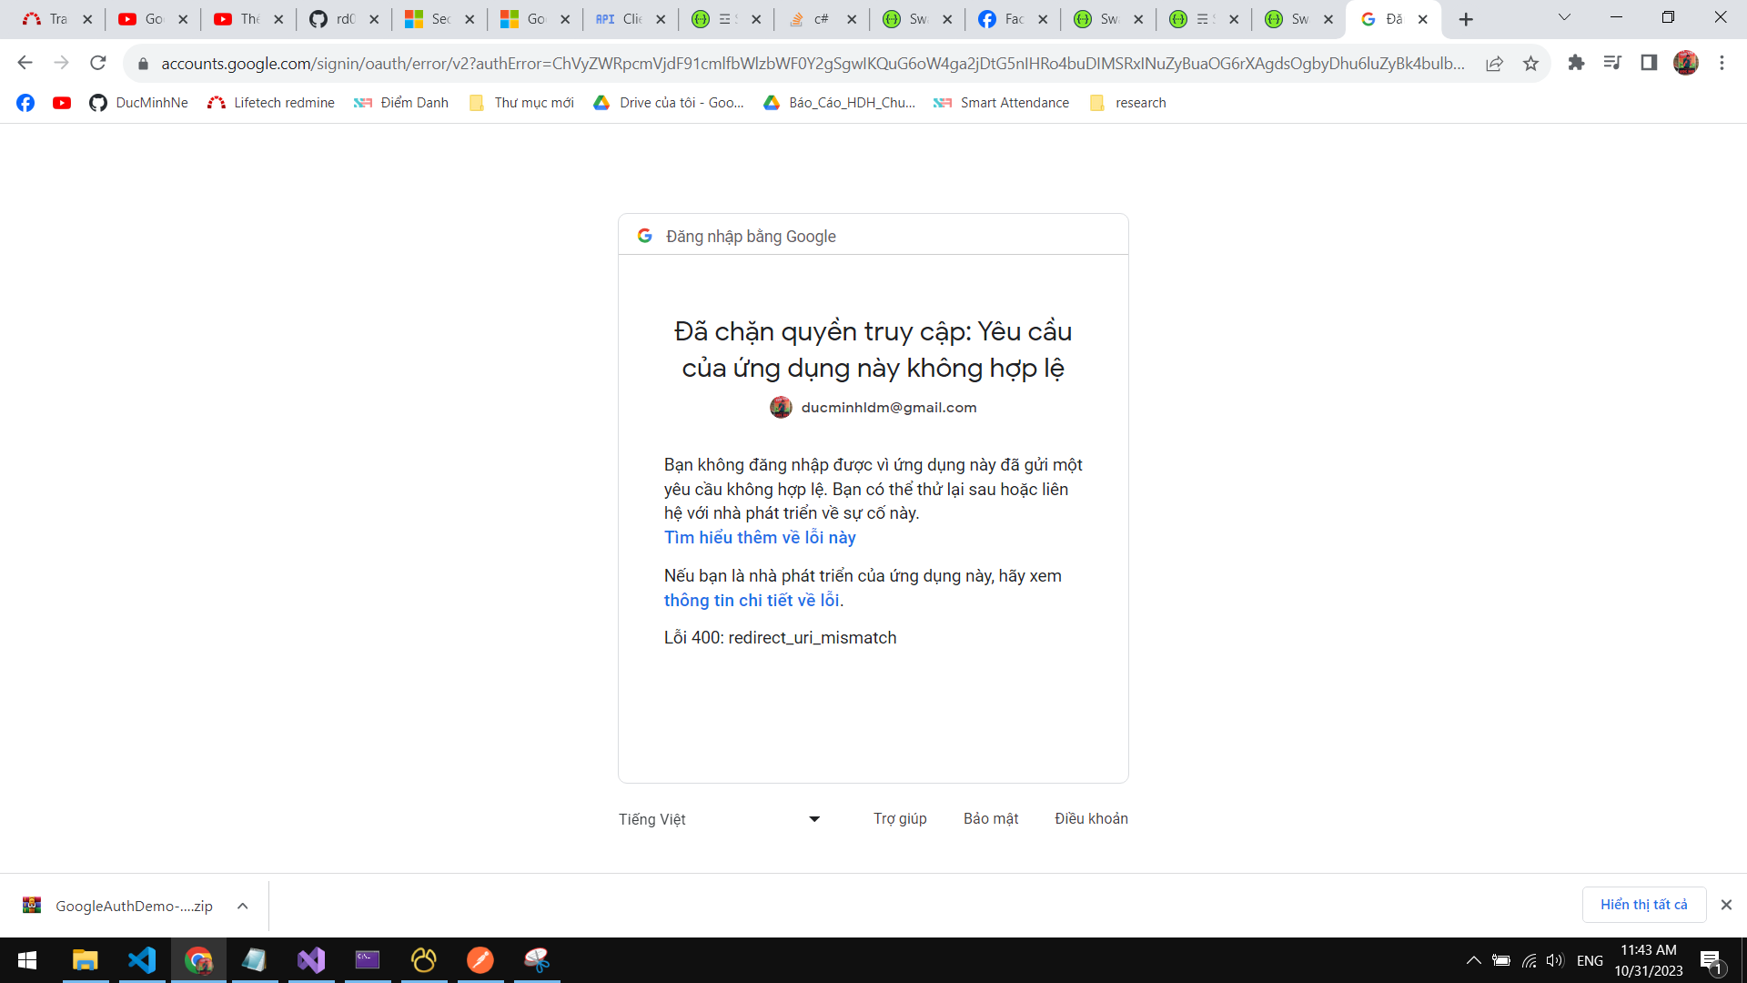
Task: Open media controls icon in toolbar
Action: click(x=1612, y=63)
